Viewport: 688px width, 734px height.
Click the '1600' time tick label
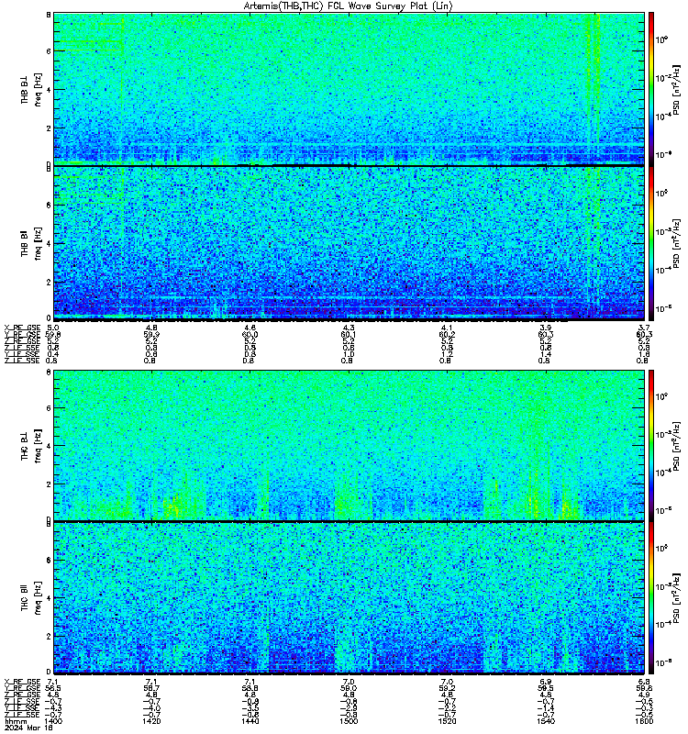pos(645,721)
